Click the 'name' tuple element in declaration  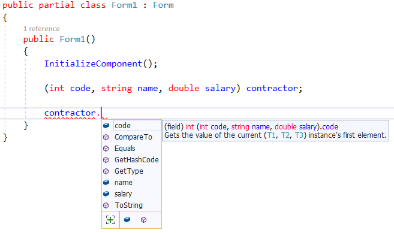(x=148, y=89)
